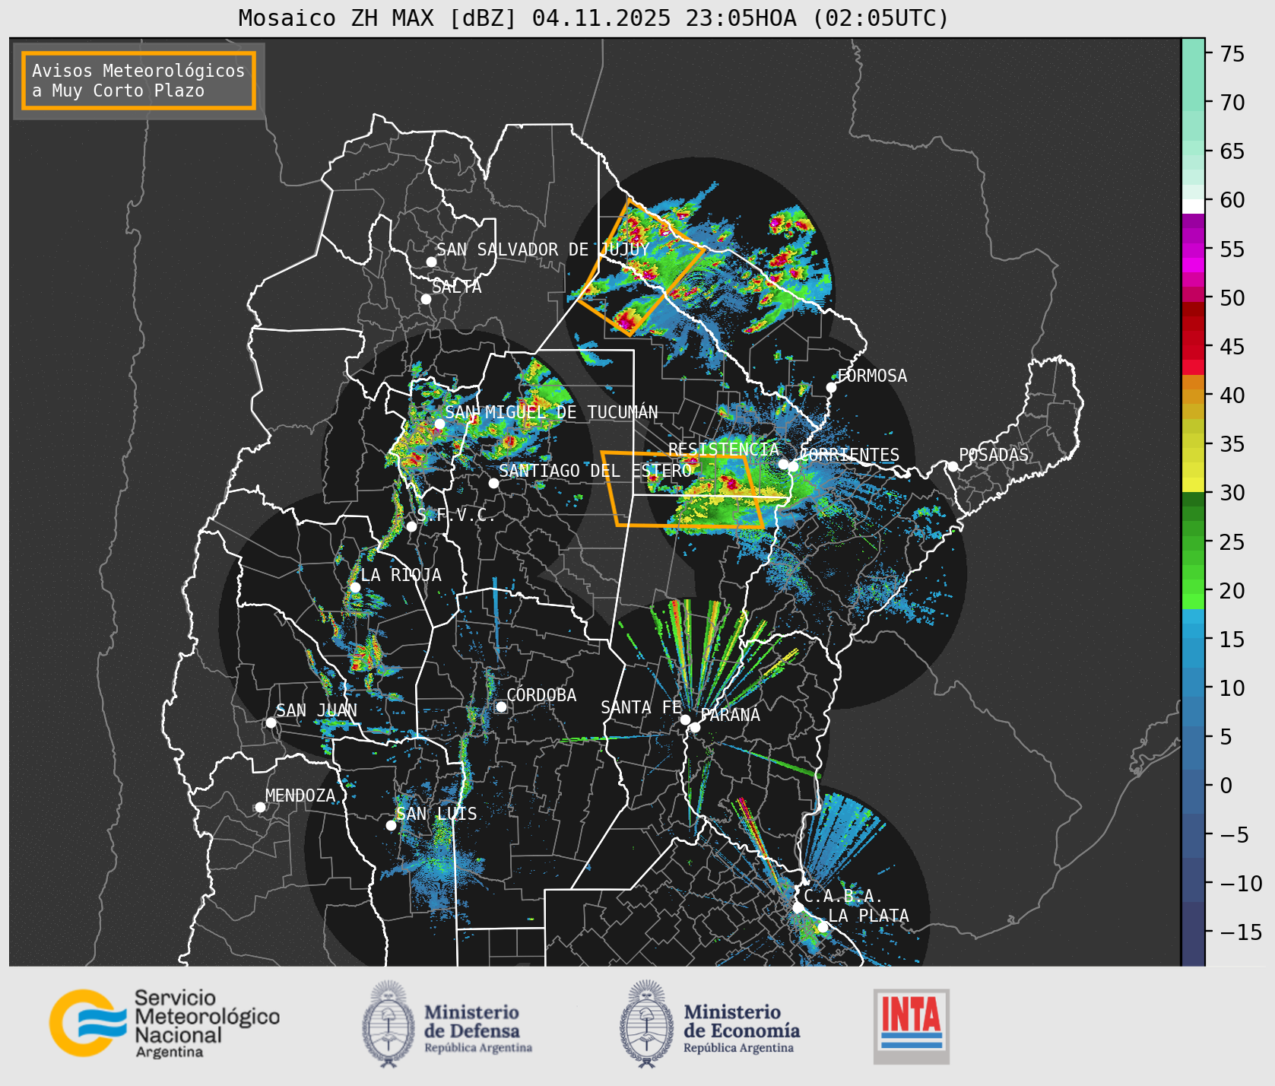Screen dimensions: 1275x1086
Task: Click the Posadas city dot
Action: click(x=953, y=466)
